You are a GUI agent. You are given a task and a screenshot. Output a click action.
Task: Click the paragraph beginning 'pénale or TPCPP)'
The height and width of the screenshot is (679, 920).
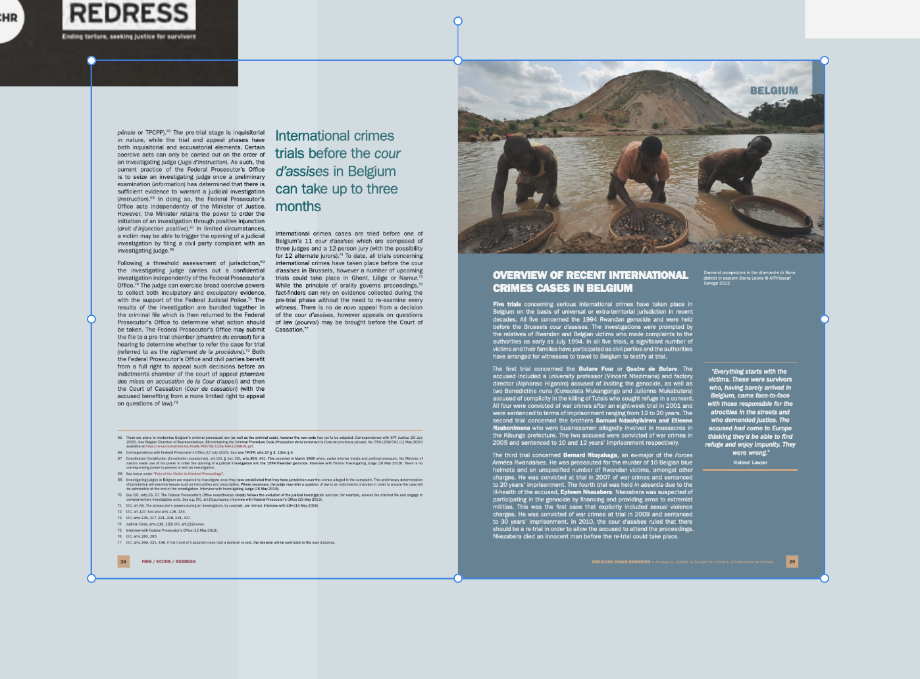tap(191, 191)
